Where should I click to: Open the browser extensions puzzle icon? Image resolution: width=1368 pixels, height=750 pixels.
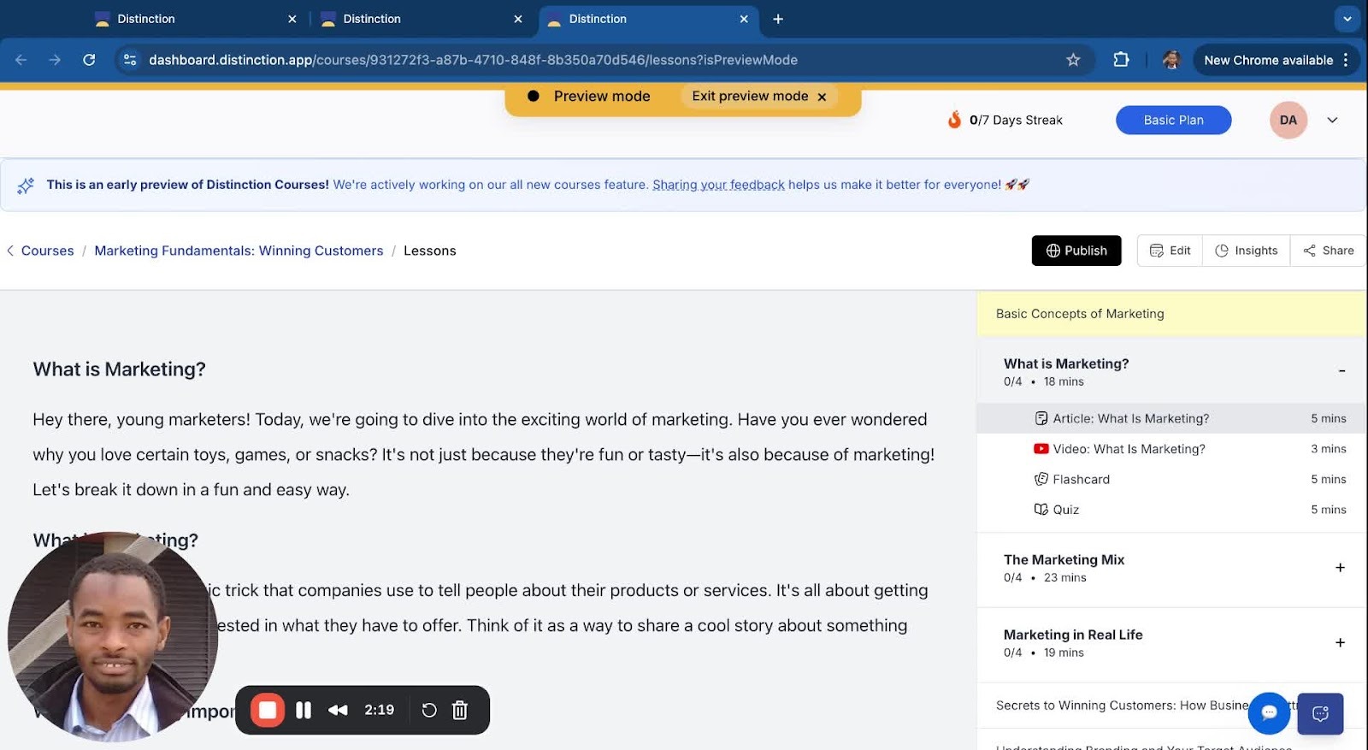point(1121,60)
